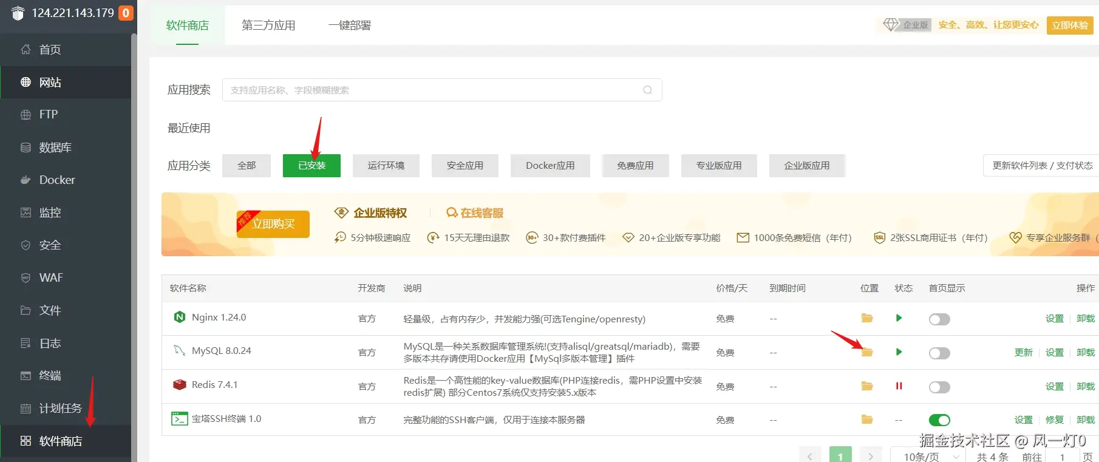Select the 已安装 category filter
Screen dimensions: 1099x462
[x=311, y=166]
